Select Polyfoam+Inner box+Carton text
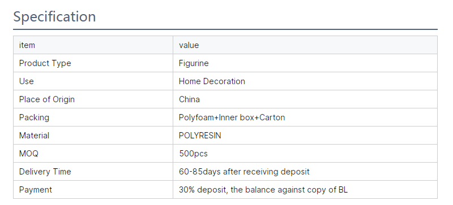Viewport: 453px width, 205px height. pyautogui.click(x=232, y=117)
